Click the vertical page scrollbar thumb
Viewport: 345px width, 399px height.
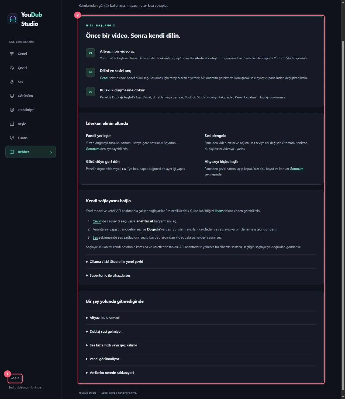pos(343,215)
